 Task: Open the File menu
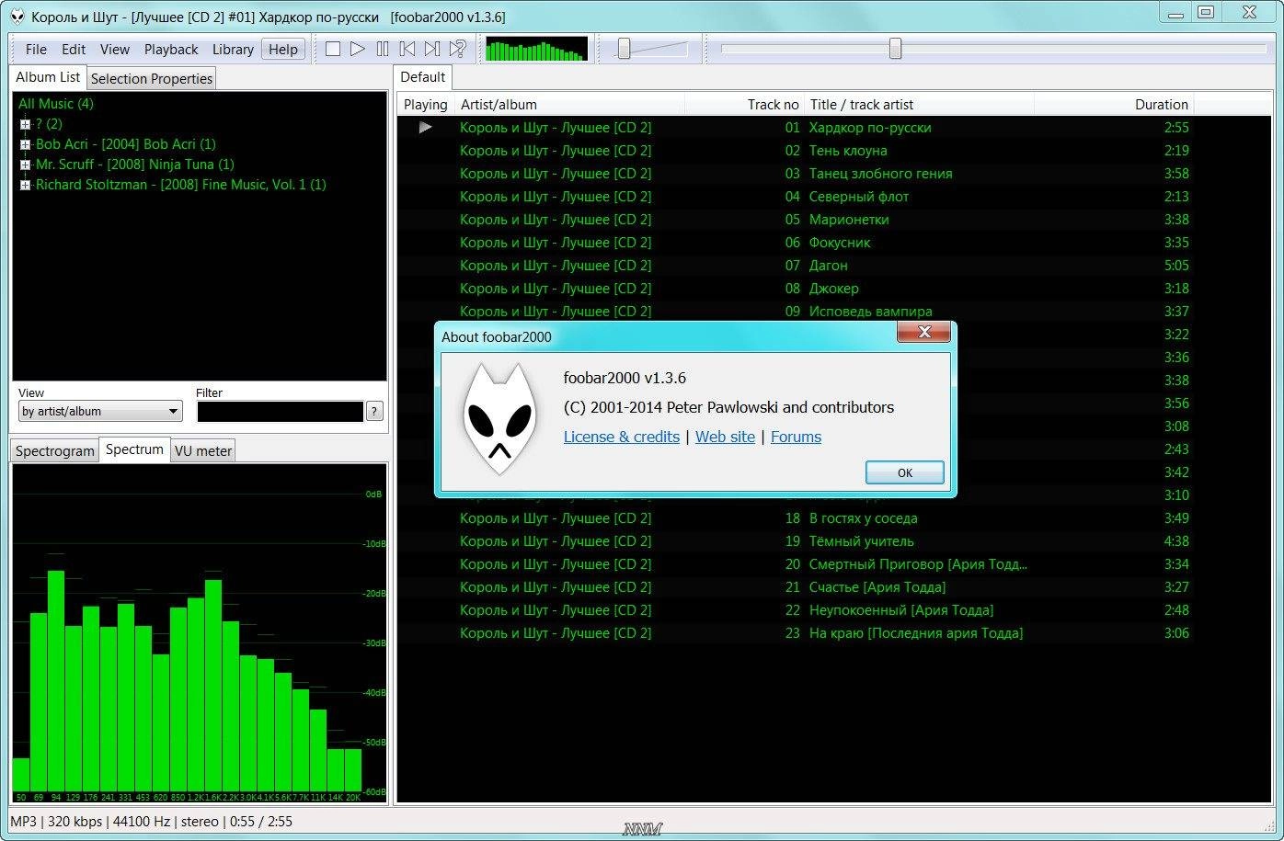(x=36, y=50)
